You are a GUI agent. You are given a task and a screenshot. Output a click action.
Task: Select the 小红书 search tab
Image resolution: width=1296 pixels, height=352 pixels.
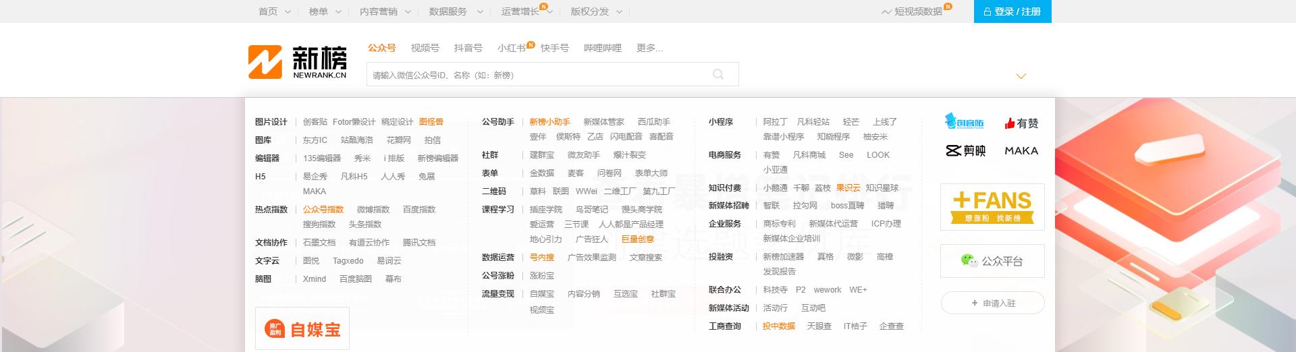512,48
